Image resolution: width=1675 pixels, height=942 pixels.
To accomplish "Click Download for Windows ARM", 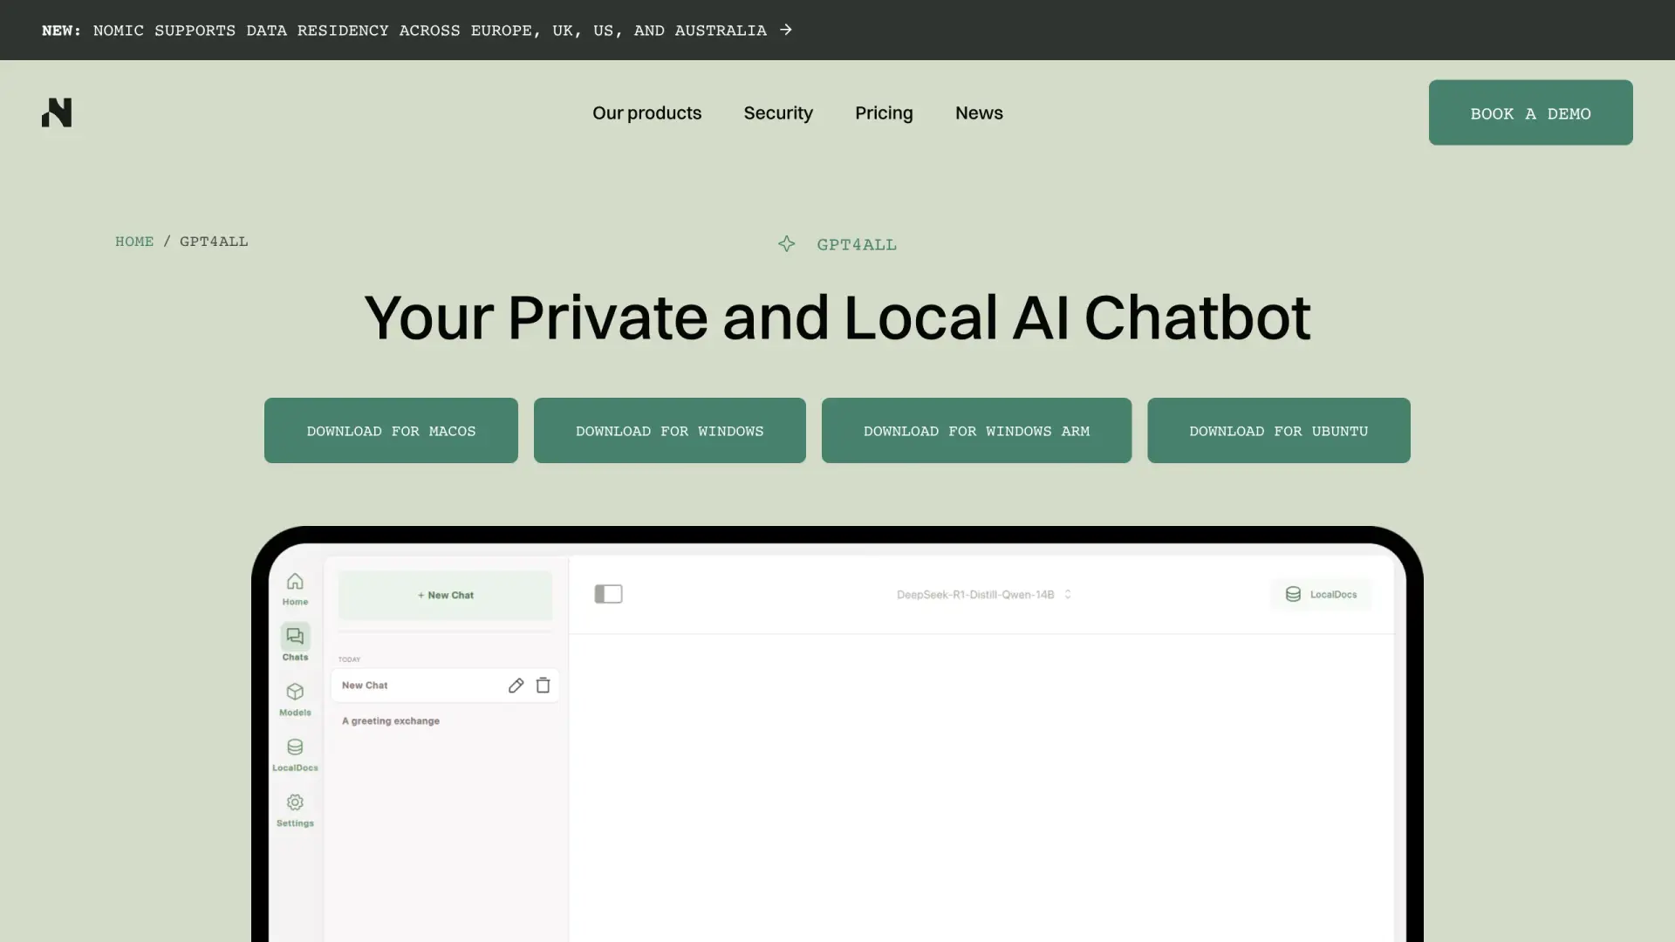I will 976,431.
